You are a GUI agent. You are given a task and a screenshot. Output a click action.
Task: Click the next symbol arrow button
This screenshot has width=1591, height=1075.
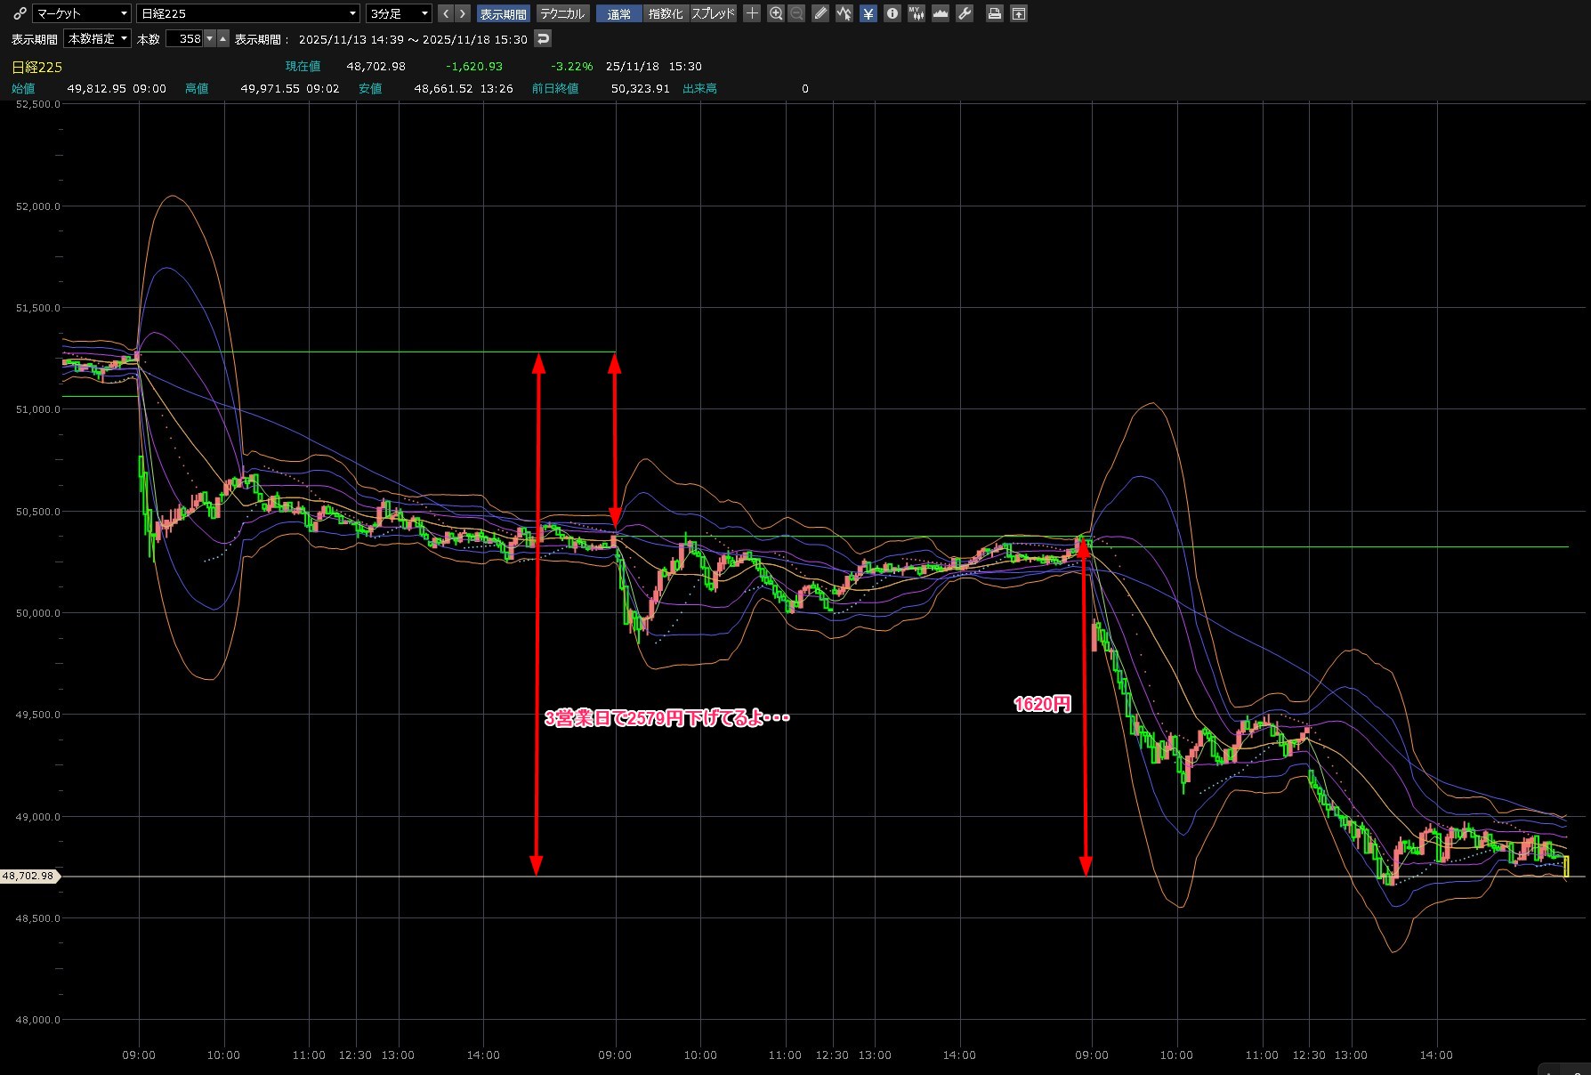[x=462, y=13]
